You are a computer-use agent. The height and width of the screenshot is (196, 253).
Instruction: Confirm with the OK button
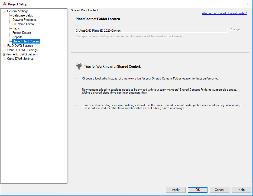[x=198, y=190]
